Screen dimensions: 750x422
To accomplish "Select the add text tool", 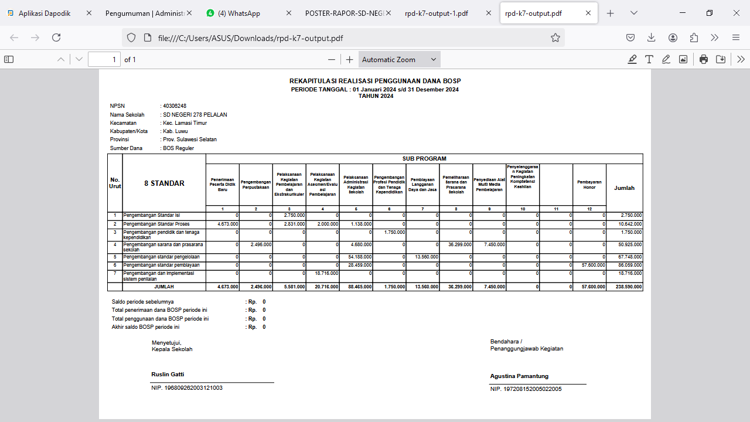I will coord(649,59).
